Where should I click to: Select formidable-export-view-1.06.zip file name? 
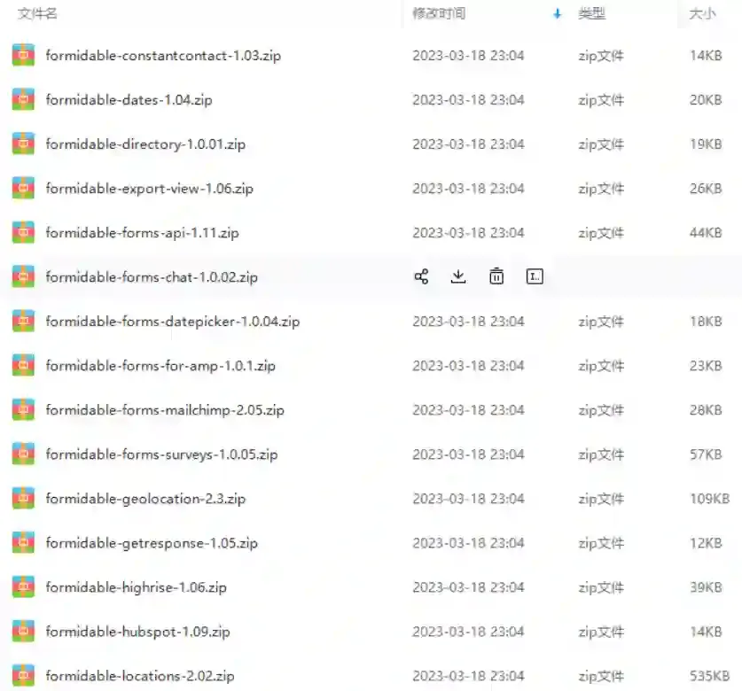(150, 189)
